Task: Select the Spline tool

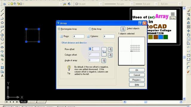Action: 2,43
